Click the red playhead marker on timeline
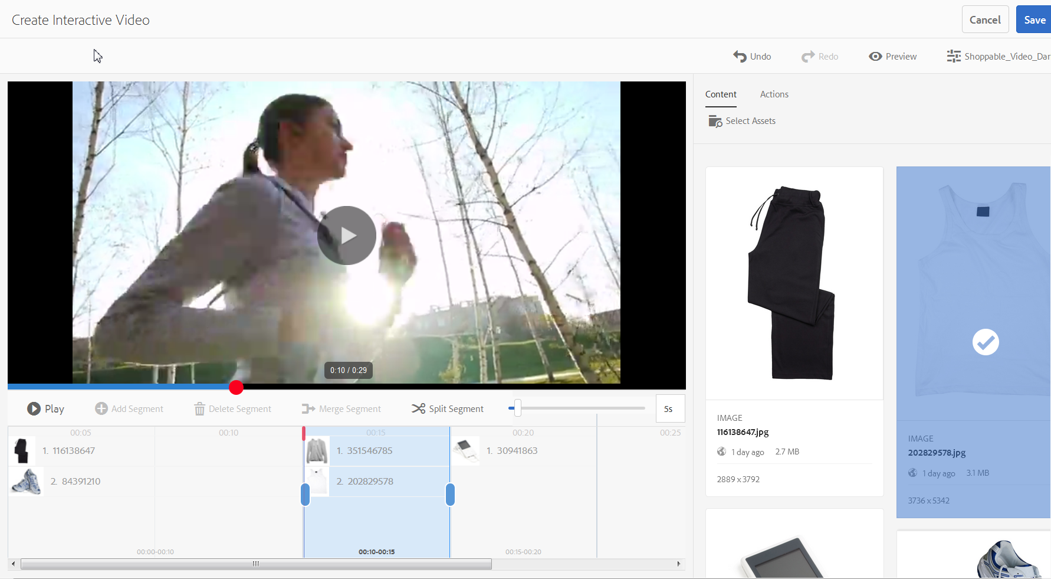1051x579 pixels. [x=304, y=434]
